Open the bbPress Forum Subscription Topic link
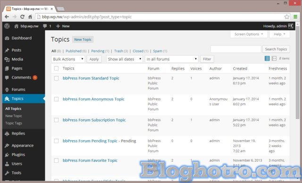Viewport: 302px width, 183px height. (94, 120)
